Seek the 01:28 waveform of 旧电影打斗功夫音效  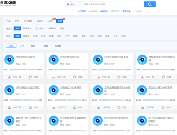coord(67,100)
